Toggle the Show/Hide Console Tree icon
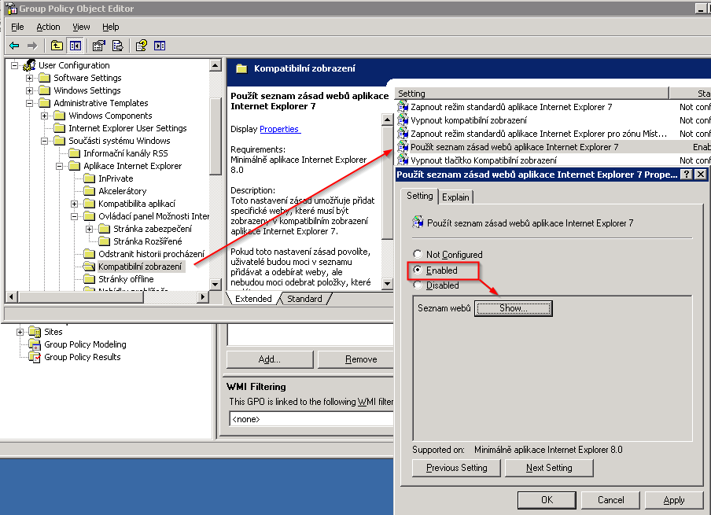 point(75,46)
